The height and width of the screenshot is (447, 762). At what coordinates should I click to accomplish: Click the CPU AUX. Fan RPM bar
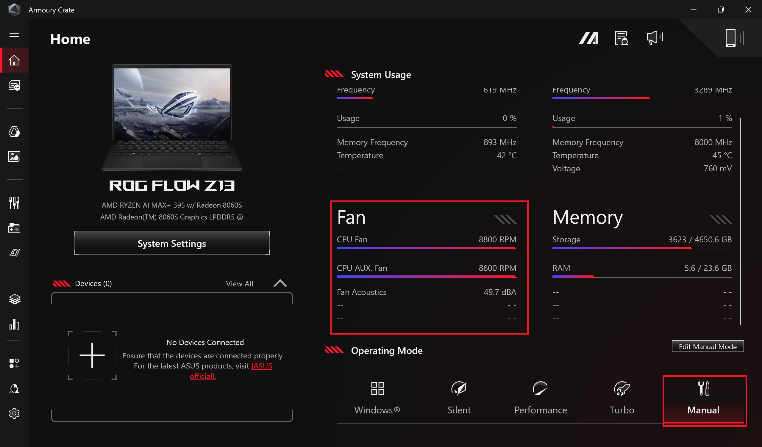427,276
